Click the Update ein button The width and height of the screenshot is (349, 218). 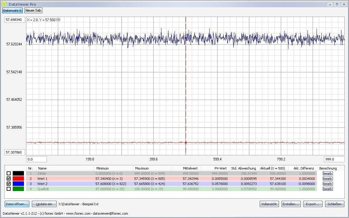44,204
